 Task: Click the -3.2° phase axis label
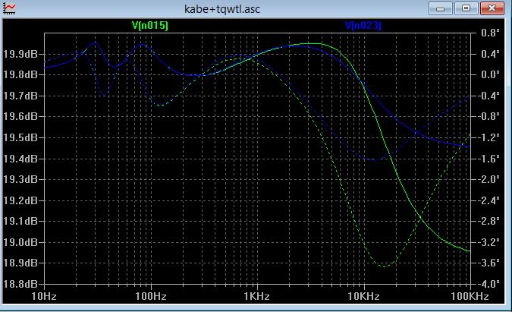coord(488,242)
